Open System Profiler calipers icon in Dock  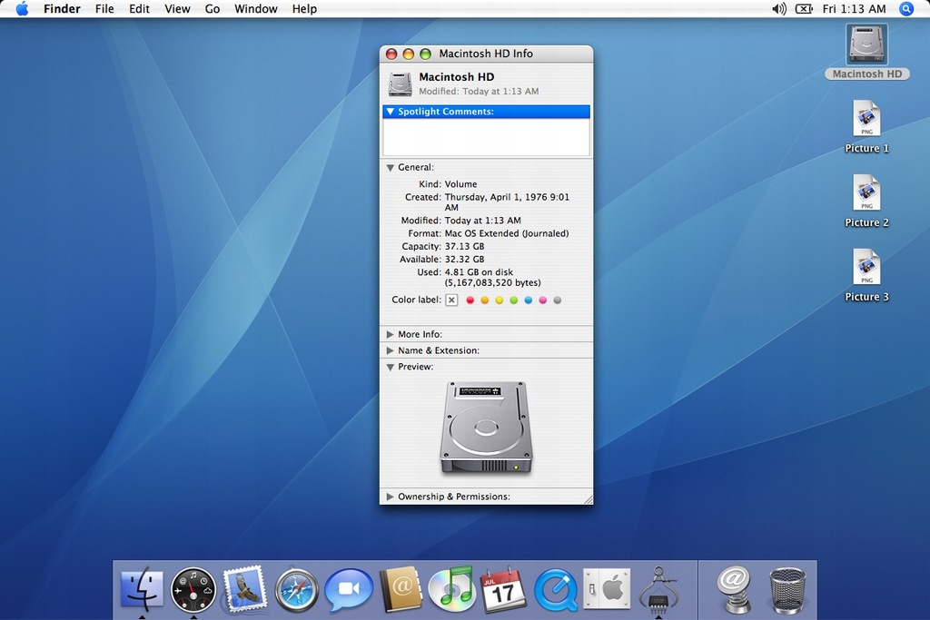click(x=658, y=588)
